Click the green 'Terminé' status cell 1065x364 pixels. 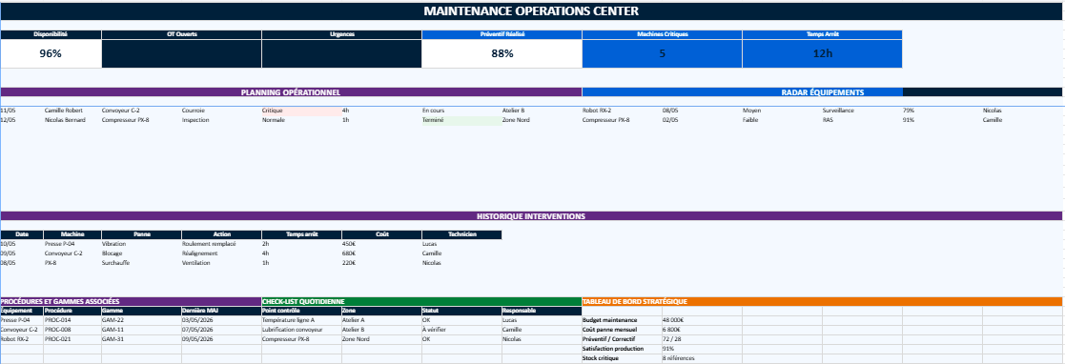461,120
